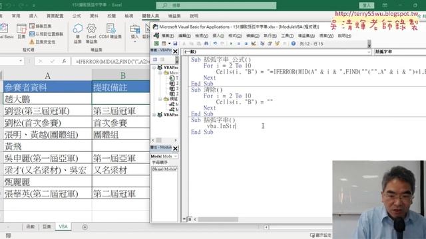Add a new sheet with plus button
Image resolution: width=426 pixels, height=239 pixels.
click(85, 227)
